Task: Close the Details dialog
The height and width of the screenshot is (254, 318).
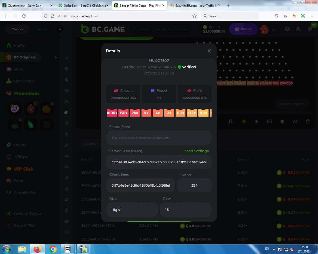Action: 209,51
